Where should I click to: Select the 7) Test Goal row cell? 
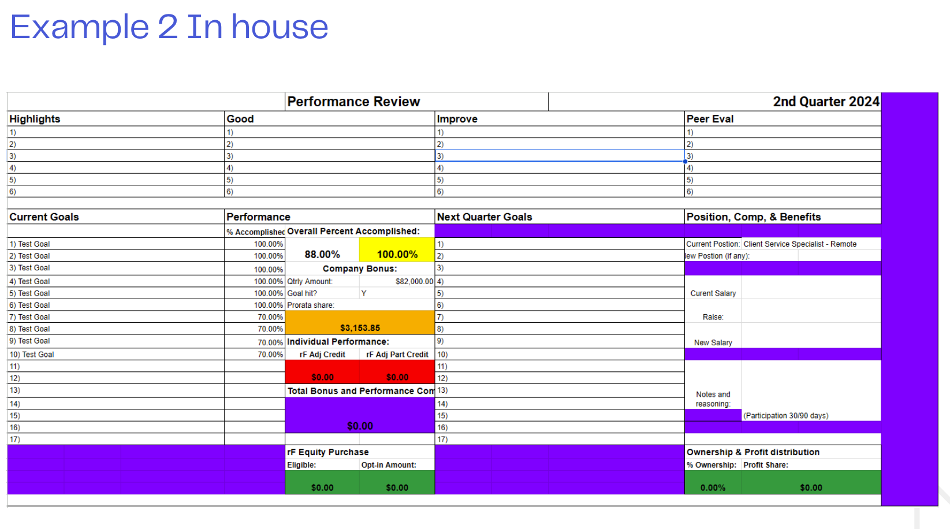coord(116,317)
